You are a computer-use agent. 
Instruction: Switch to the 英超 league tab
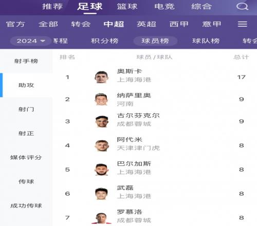(146, 24)
